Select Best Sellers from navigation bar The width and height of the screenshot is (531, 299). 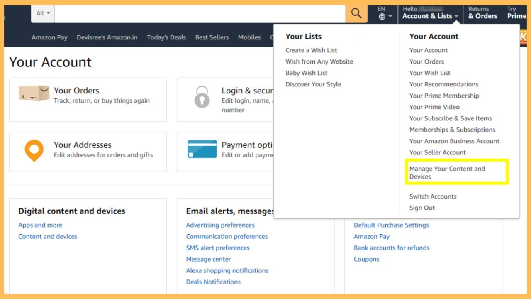[x=212, y=37]
